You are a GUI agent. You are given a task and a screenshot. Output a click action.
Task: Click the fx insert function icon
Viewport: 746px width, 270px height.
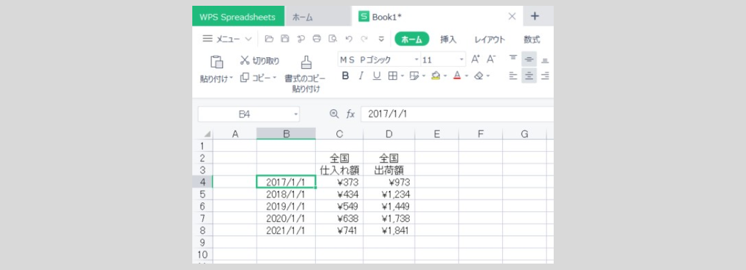(350, 114)
